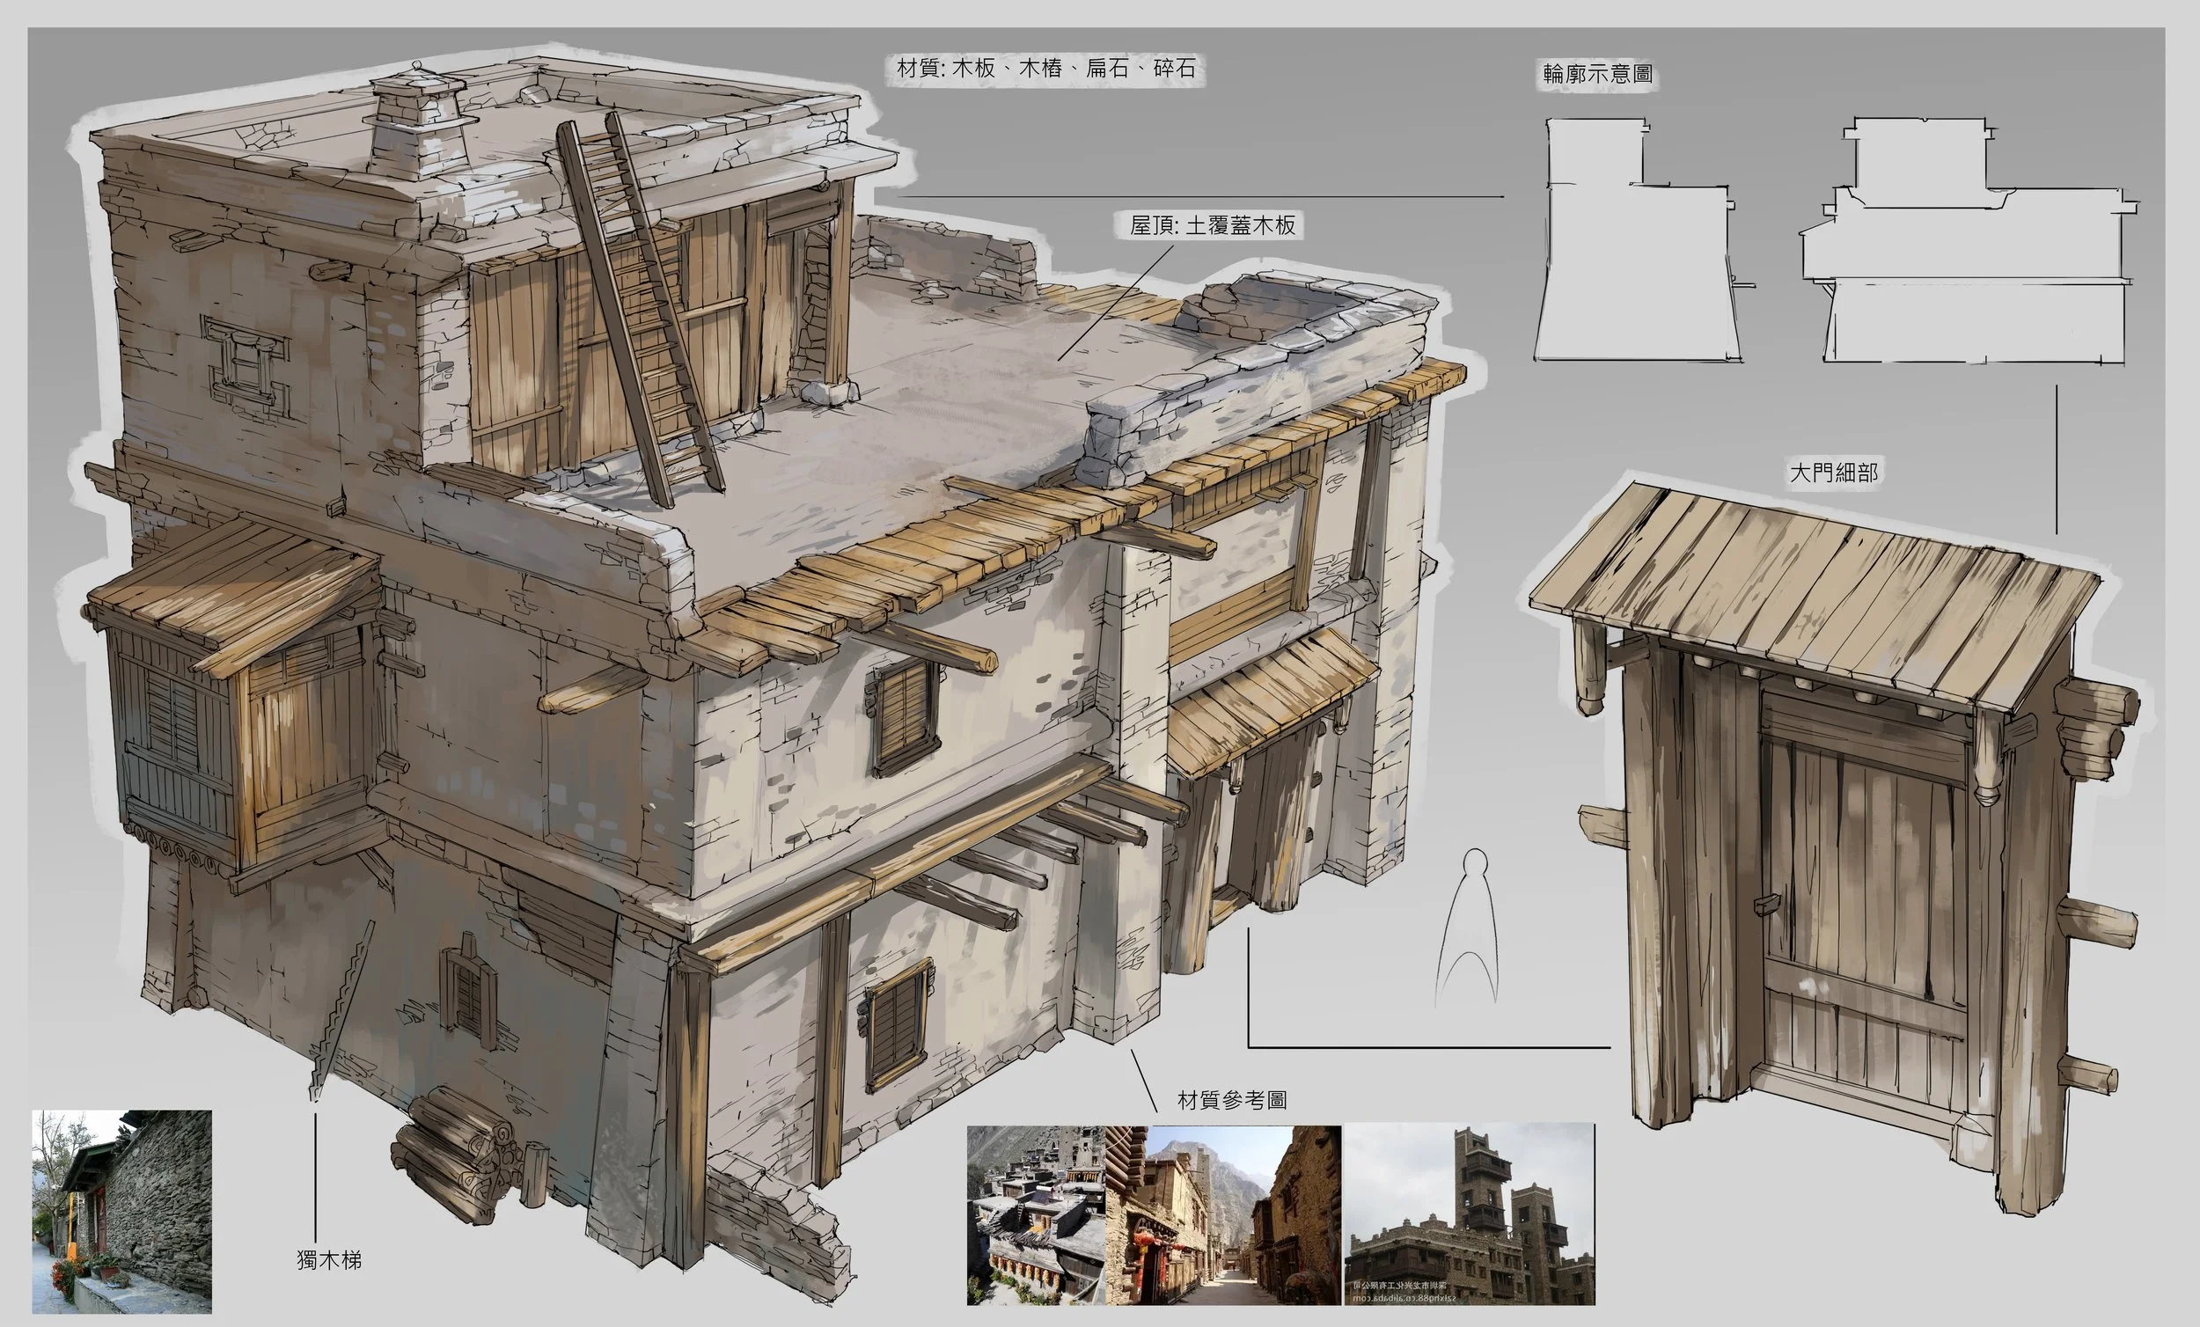This screenshot has width=2200, height=1327.
Task: Click the 輪廓示意圖 heading
Action: (1597, 73)
